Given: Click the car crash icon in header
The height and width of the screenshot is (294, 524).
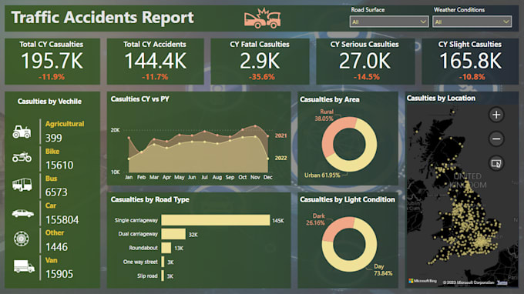Looking at the screenshot, I should pos(262,18).
